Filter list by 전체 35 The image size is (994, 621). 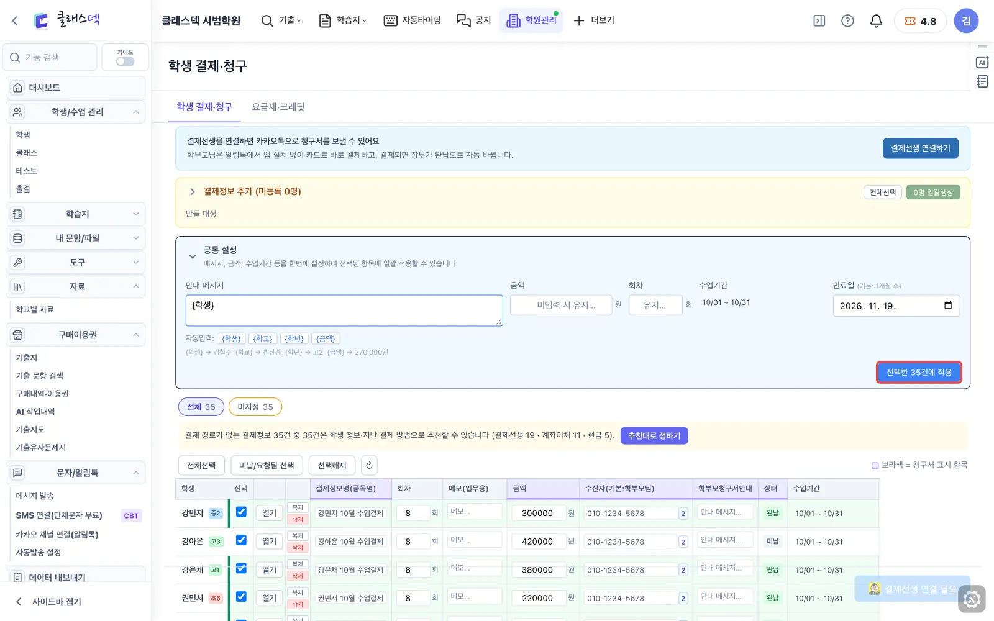pos(201,407)
